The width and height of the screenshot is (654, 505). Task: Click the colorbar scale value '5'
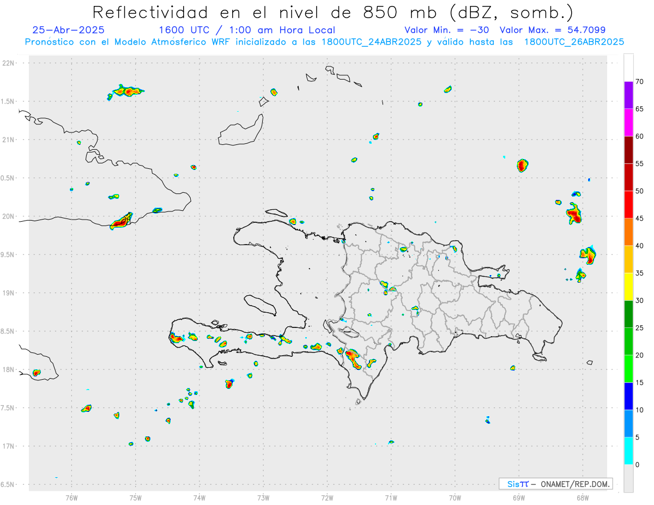638,437
